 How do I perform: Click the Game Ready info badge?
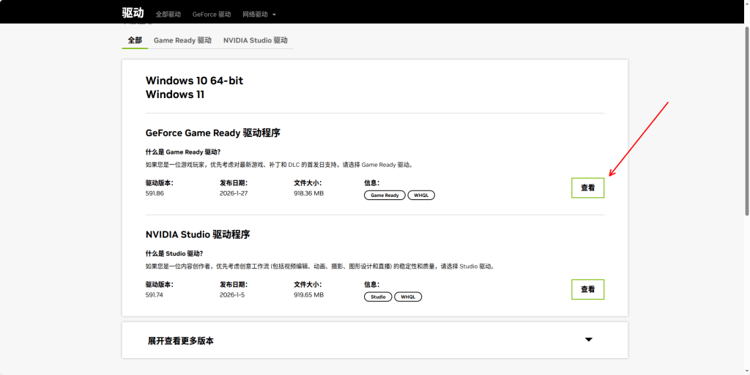point(385,196)
